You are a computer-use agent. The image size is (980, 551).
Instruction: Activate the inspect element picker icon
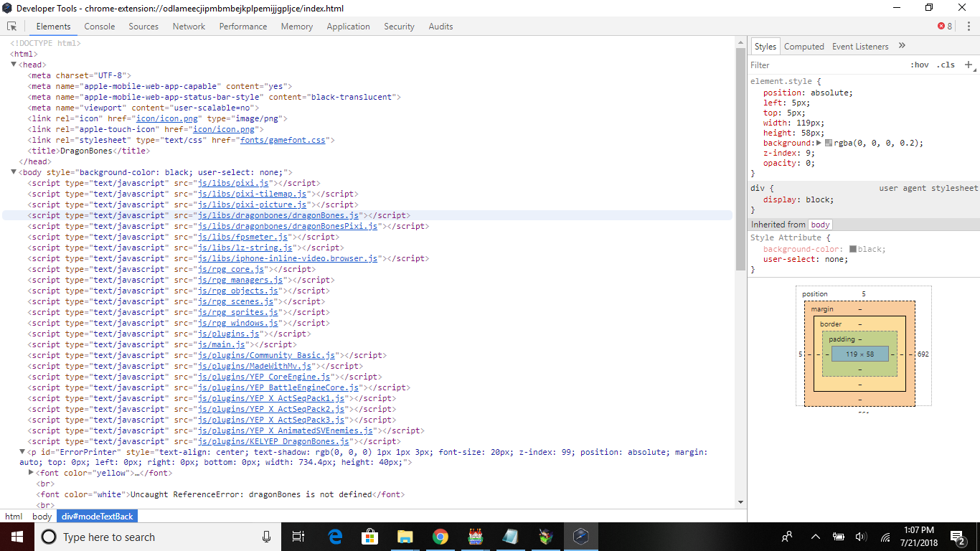(x=12, y=27)
